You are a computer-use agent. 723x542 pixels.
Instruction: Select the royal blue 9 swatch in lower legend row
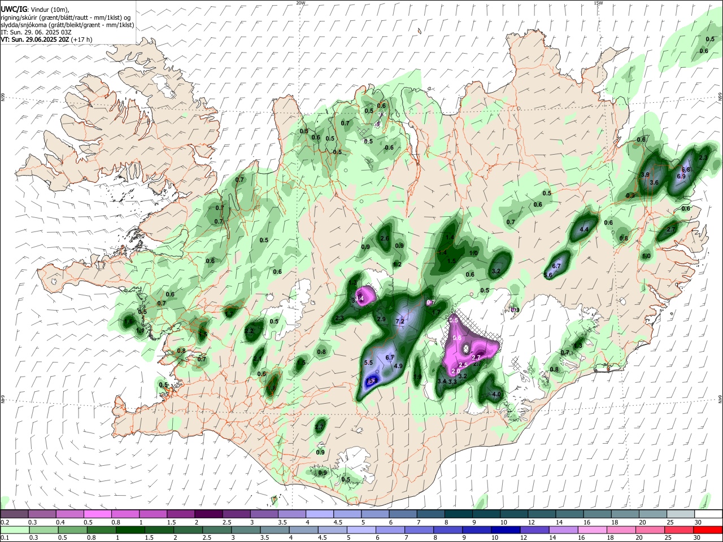click(477, 530)
